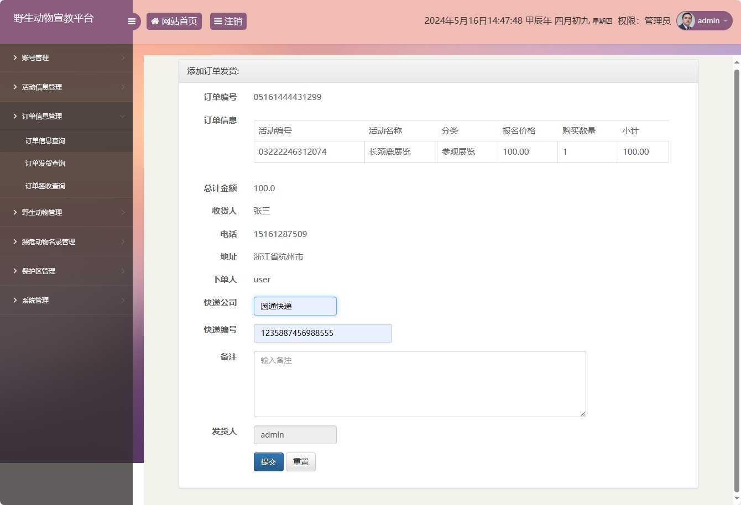Submit the shipping form with 提交 button
Image resolution: width=741 pixels, height=505 pixels.
pyautogui.click(x=268, y=461)
